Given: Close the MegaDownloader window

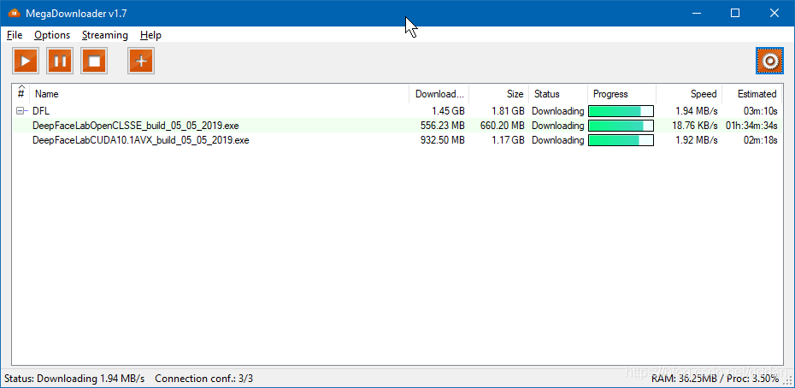Looking at the screenshot, I should (x=774, y=14).
